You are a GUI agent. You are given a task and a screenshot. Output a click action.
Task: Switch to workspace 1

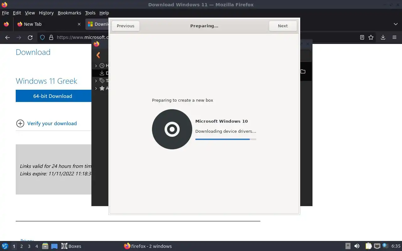[x=14, y=246]
